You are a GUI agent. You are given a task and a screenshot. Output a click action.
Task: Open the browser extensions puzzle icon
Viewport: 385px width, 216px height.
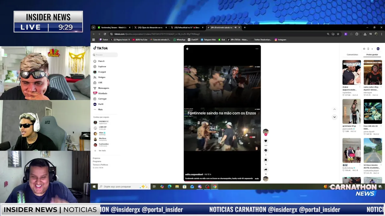(x=357, y=34)
